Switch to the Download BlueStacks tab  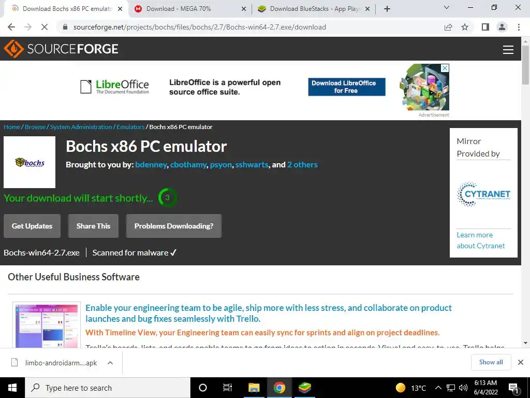point(314,9)
